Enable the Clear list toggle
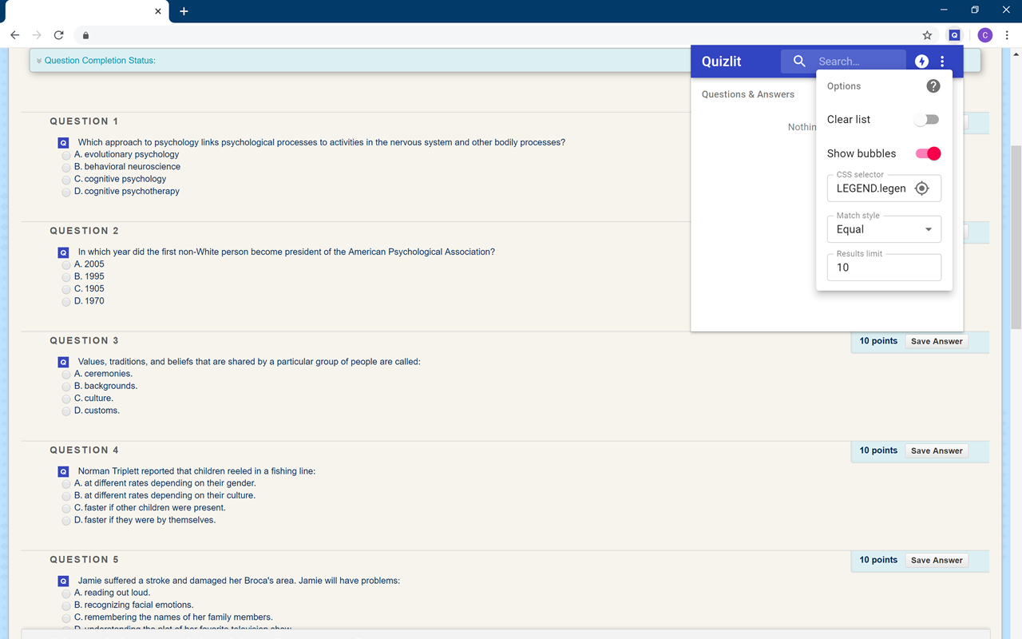 click(x=926, y=118)
